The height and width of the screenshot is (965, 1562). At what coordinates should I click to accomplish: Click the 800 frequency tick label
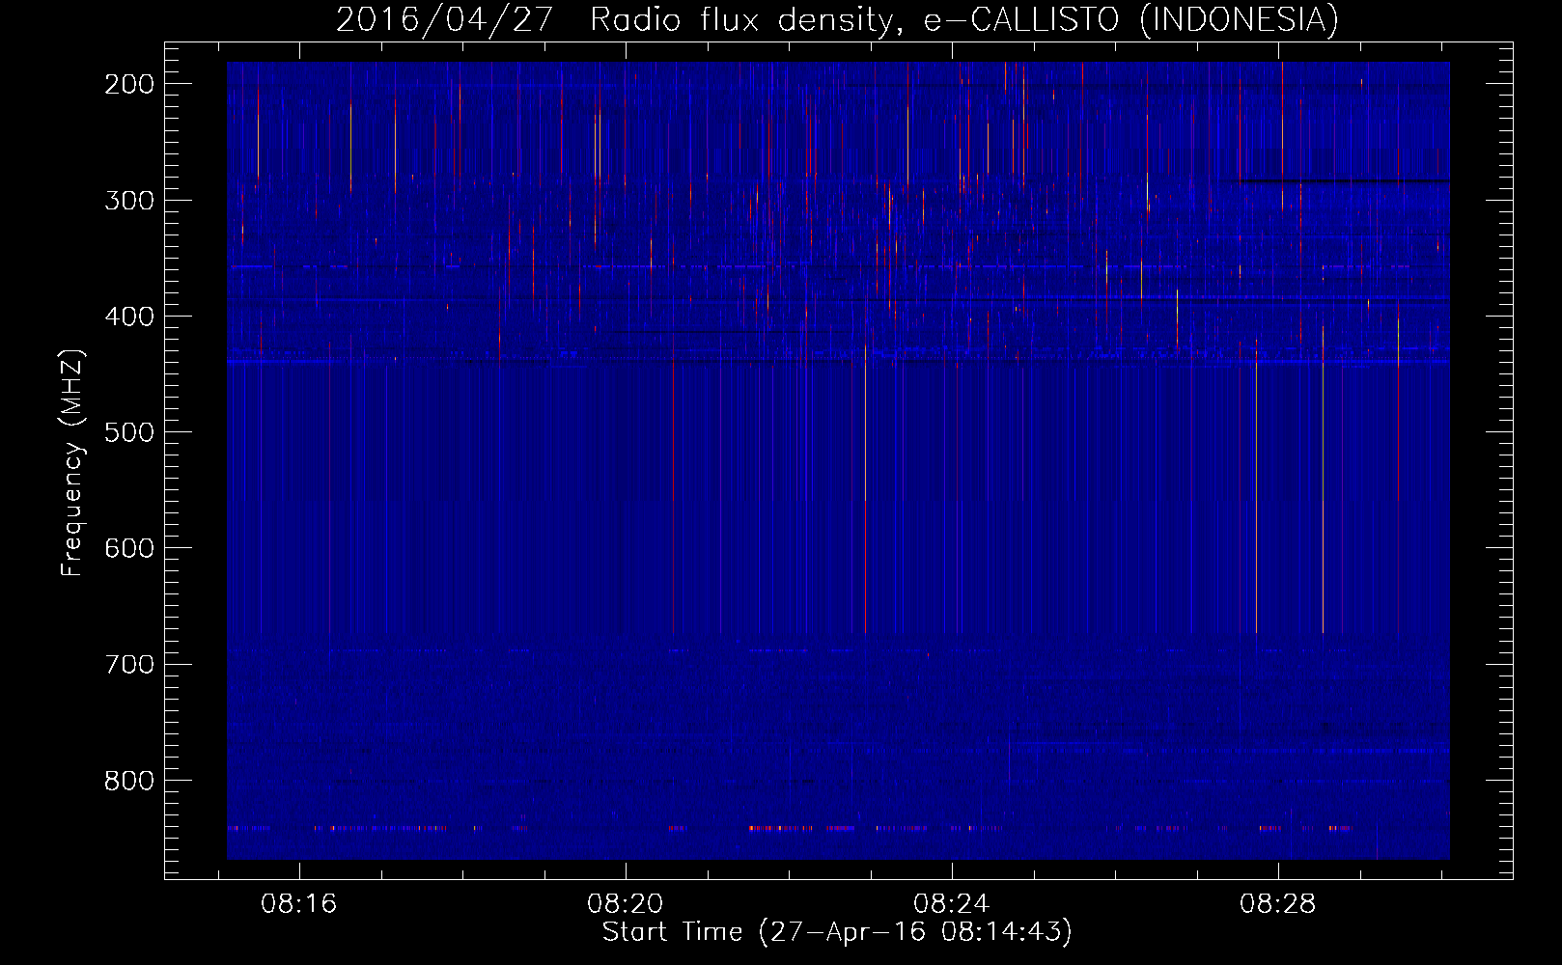[129, 780]
